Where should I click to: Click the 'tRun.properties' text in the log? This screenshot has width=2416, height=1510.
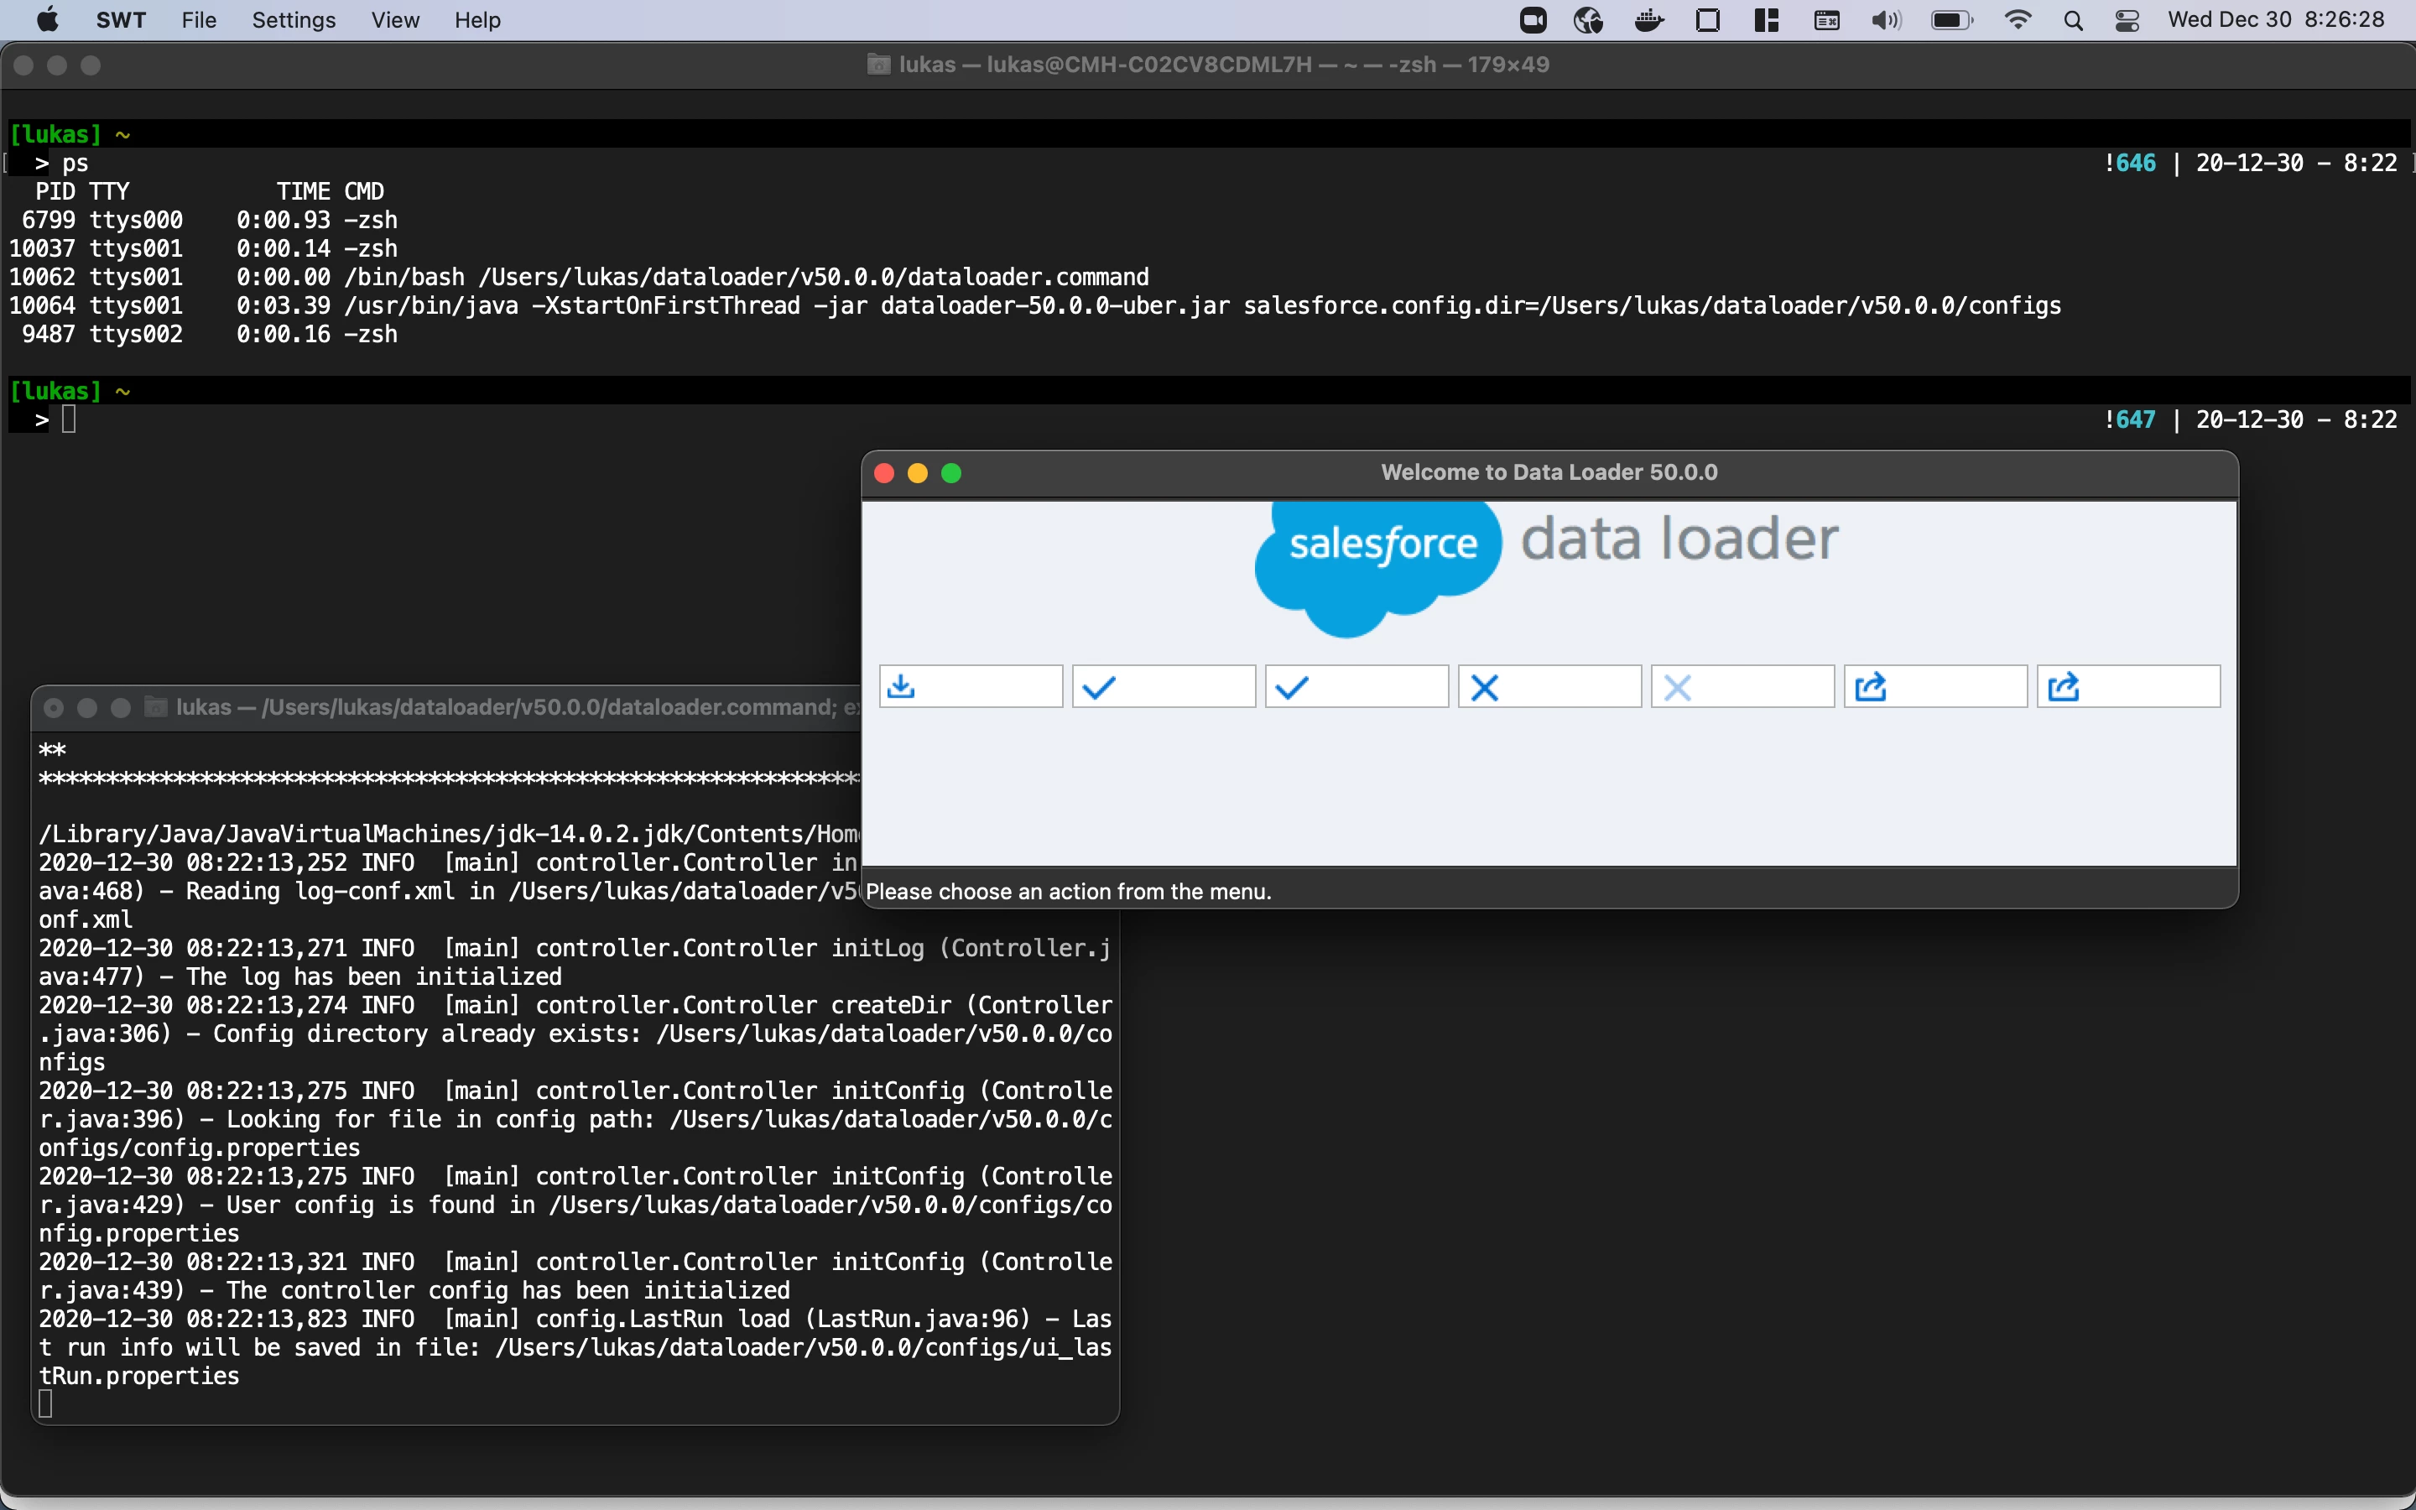138,1376
